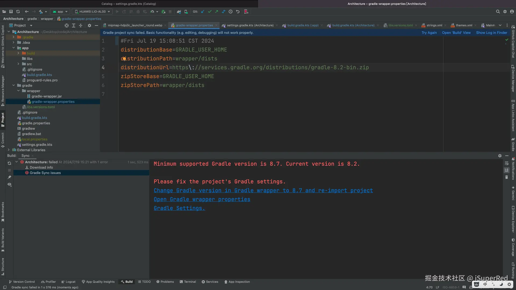Click Open Gradle wrapper properties link
This screenshot has height=290, width=516.
click(x=202, y=199)
